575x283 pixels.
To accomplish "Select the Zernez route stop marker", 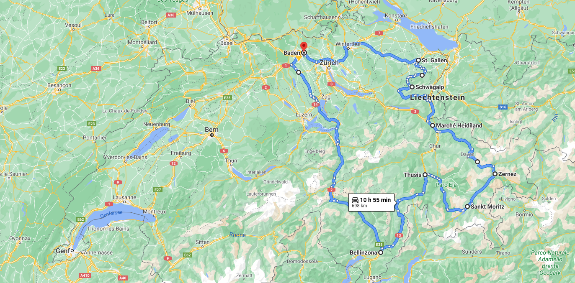I will coord(495,174).
